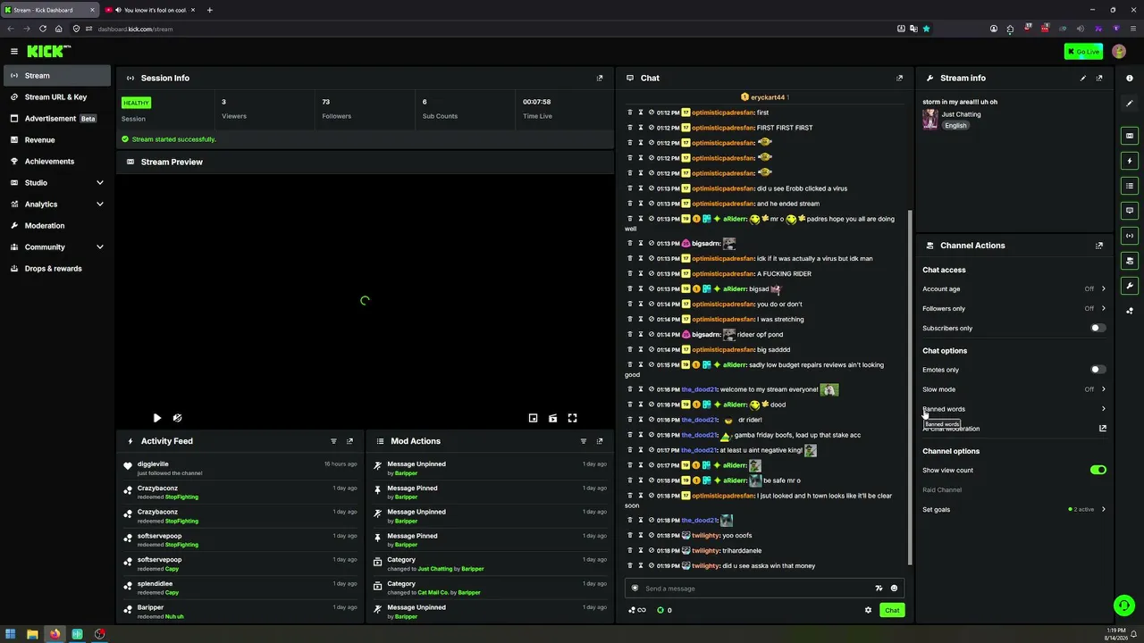Filter the Activity Feed

point(333,441)
